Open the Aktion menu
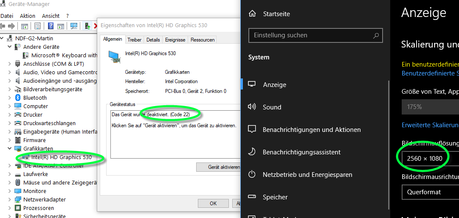459x218 pixels. 28,16
